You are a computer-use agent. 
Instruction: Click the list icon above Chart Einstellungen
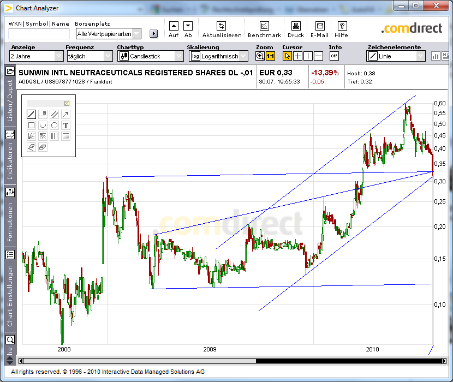(x=10, y=254)
